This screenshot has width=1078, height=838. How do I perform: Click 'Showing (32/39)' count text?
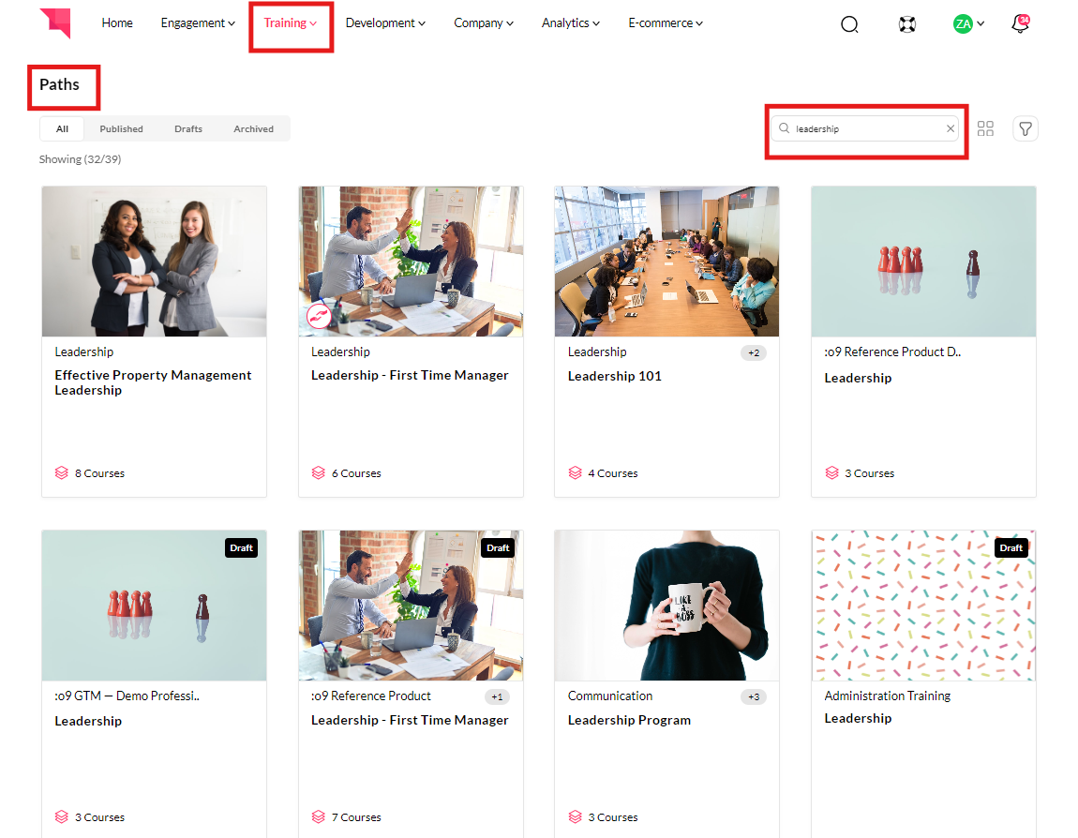click(x=80, y=158)
